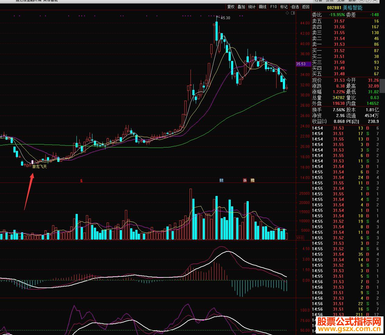Select stock code 002881

tap(334, 8)
